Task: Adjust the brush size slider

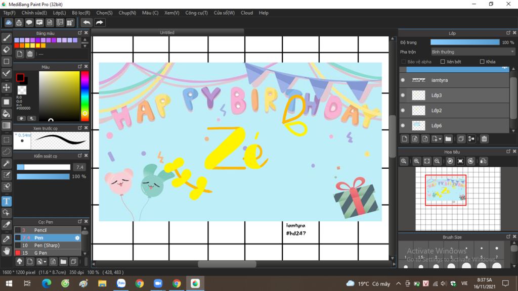Action: pyautogui.click(x=44, y=167)
